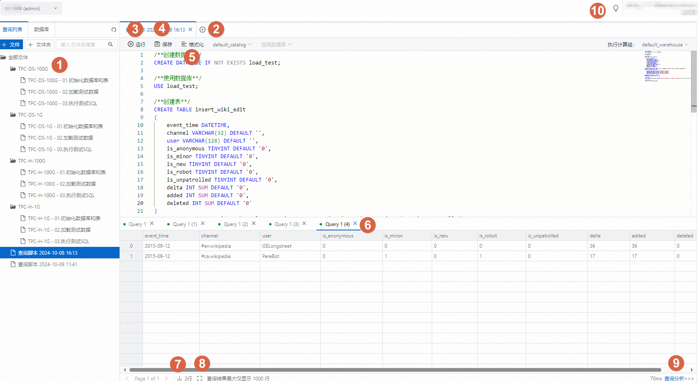Open the 查询分析 link

click(679, 378)
